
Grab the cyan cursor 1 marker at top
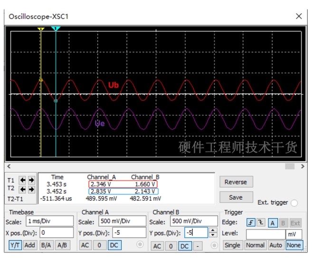56,28
